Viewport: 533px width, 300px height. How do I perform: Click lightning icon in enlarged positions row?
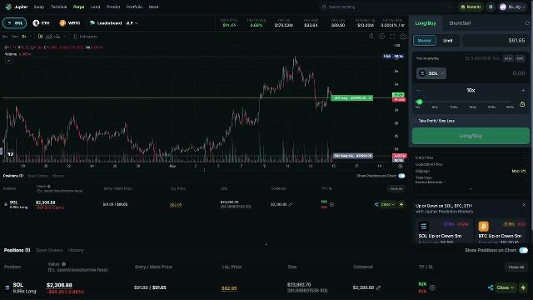(x=523, y=287)
